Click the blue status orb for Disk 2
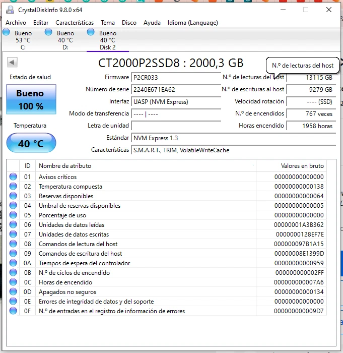343x353 pixels. point(91,32)
